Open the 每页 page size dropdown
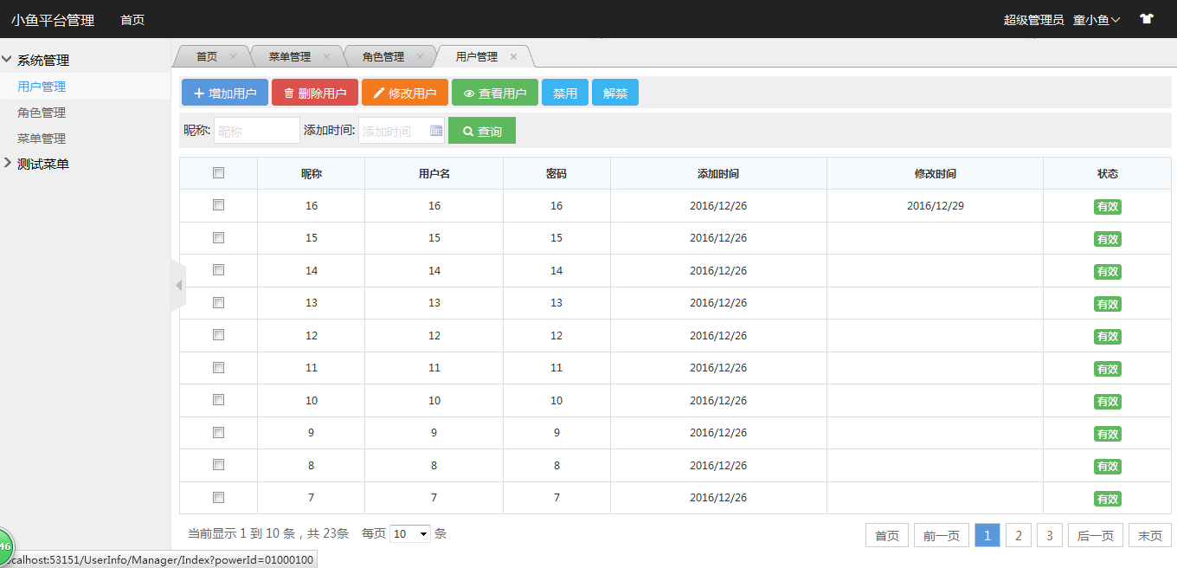 (x=410, y=534)
